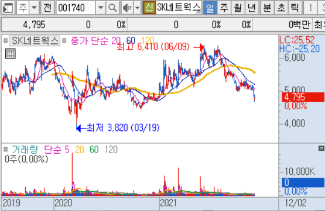Click 2020 on the time axis
325x211 pixels.
[63, 203]
